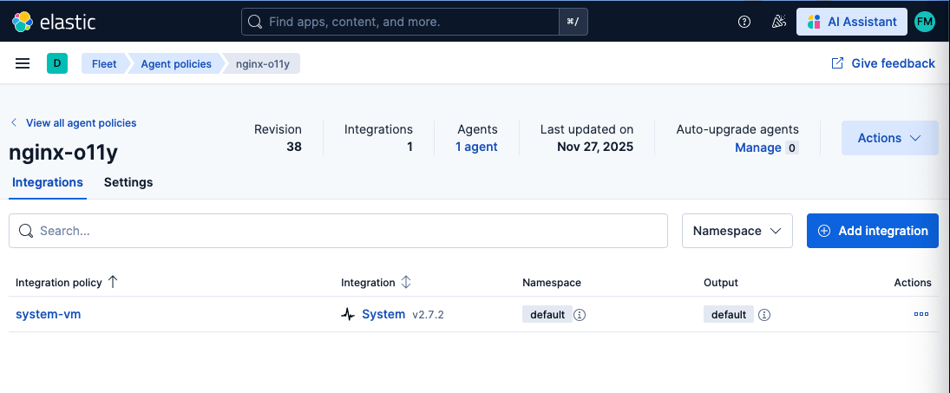Open the AI Assistant
Image resolution: width=950 pixels, height=393 pixels.
click(x=851, y=22)
